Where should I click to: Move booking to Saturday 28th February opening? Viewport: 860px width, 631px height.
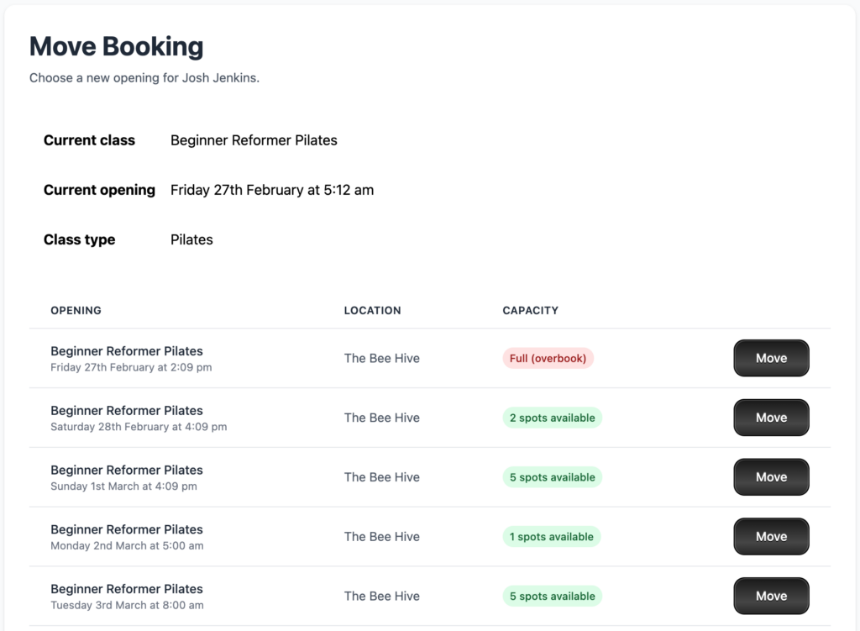[771, 418]
